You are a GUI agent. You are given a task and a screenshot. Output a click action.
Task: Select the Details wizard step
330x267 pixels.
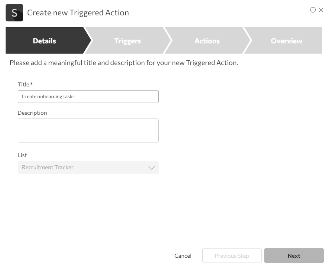pos(44,41)
